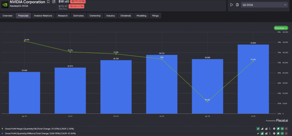Click the 78.4% margin data point
Viewport: 292px width, 136px height.
tap(25, 41)
